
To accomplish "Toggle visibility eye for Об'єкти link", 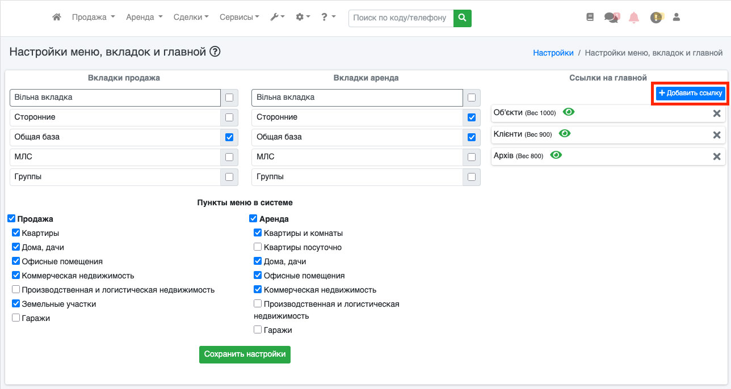I will [568, 112].
